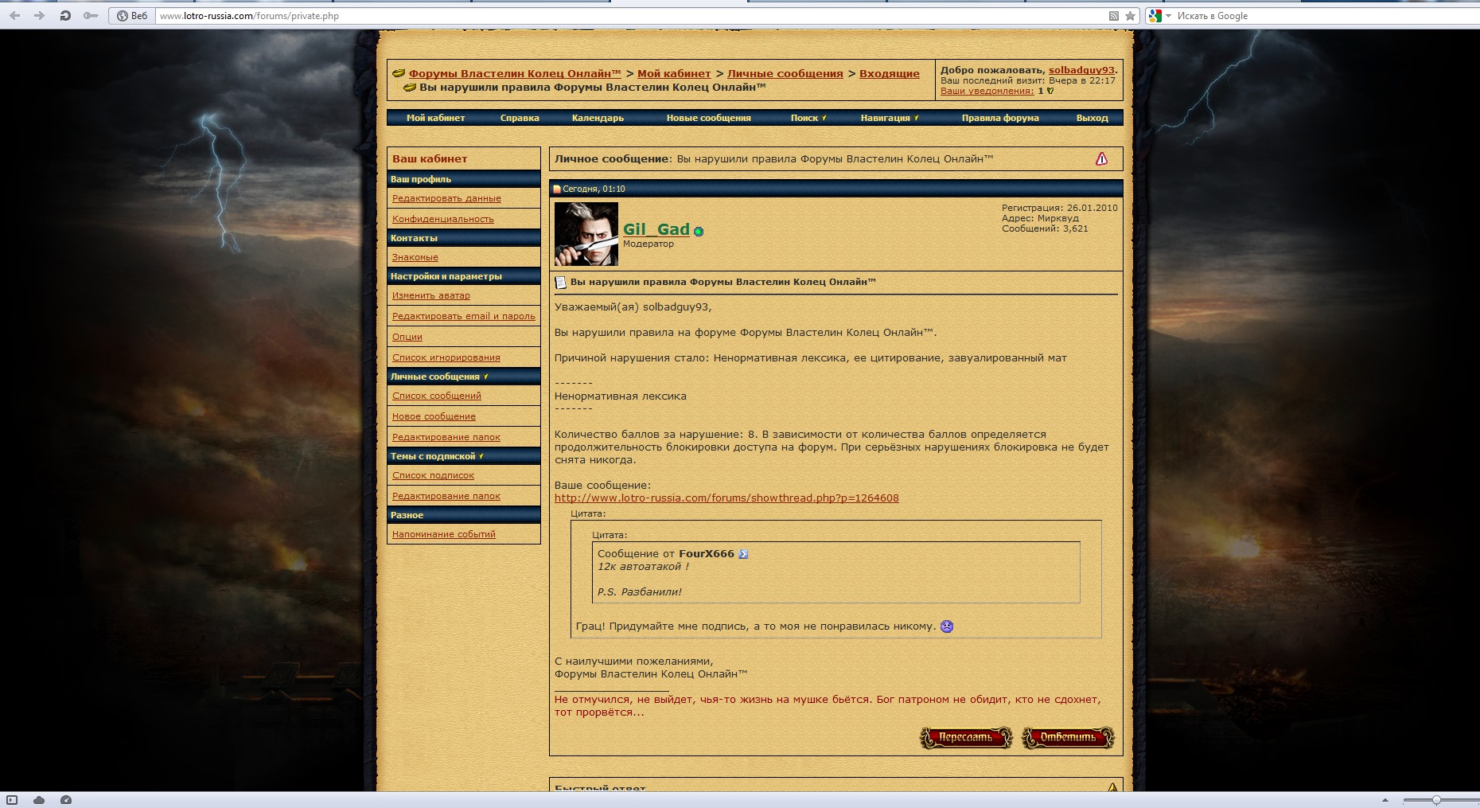Open Входящие breadcrumb link
This screenshot has height=808, width=1480.
click(x=890, y=74)
